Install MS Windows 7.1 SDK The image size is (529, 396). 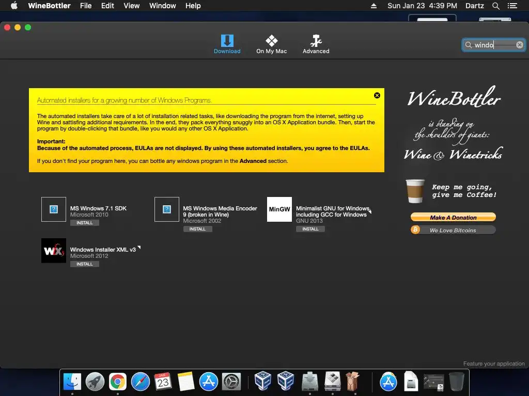point(85,223)
